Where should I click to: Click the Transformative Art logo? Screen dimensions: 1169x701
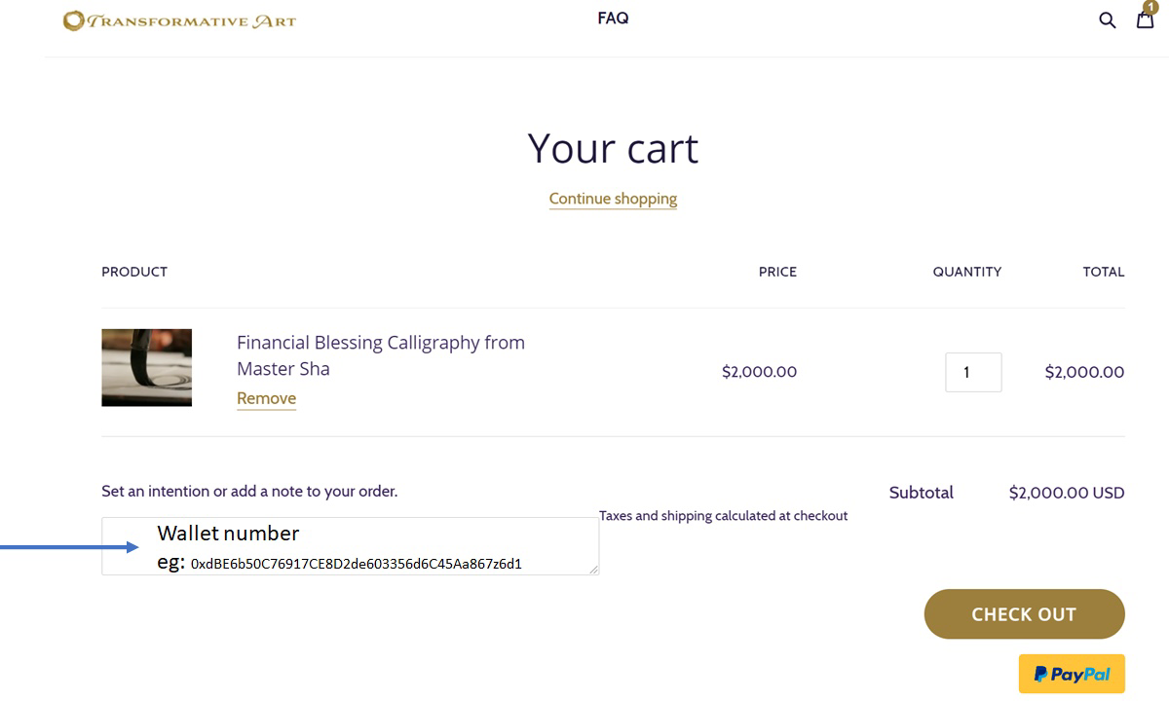tap(179, 19)
